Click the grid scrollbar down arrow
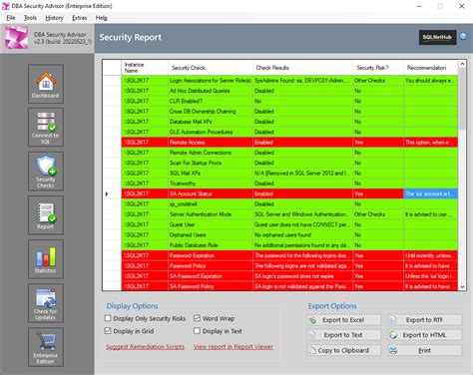This screenshot has width=473, height=375. 462,287
